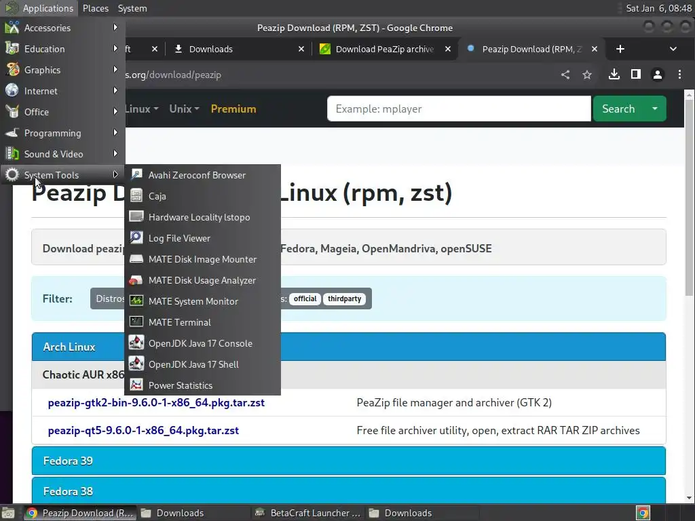Click the Accessories category icon
This screenshot has width=695, height=521.
tap(12, 27)
